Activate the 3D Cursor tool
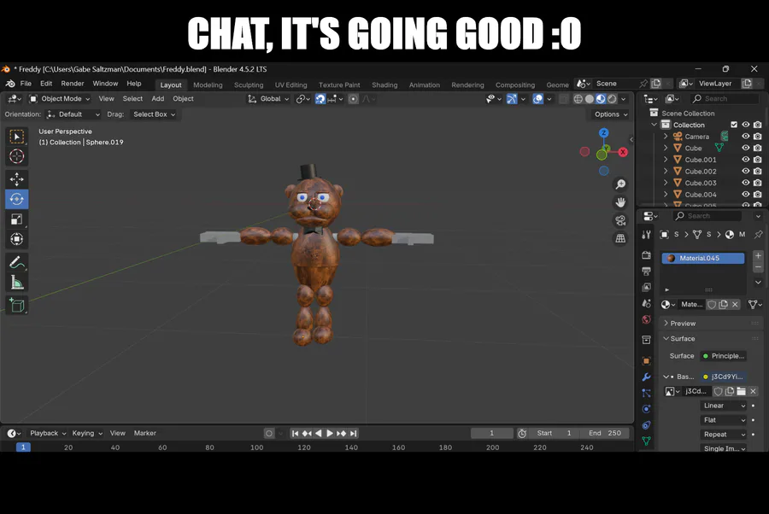This screenshot has width=769, height=514. tap(17, 156)
